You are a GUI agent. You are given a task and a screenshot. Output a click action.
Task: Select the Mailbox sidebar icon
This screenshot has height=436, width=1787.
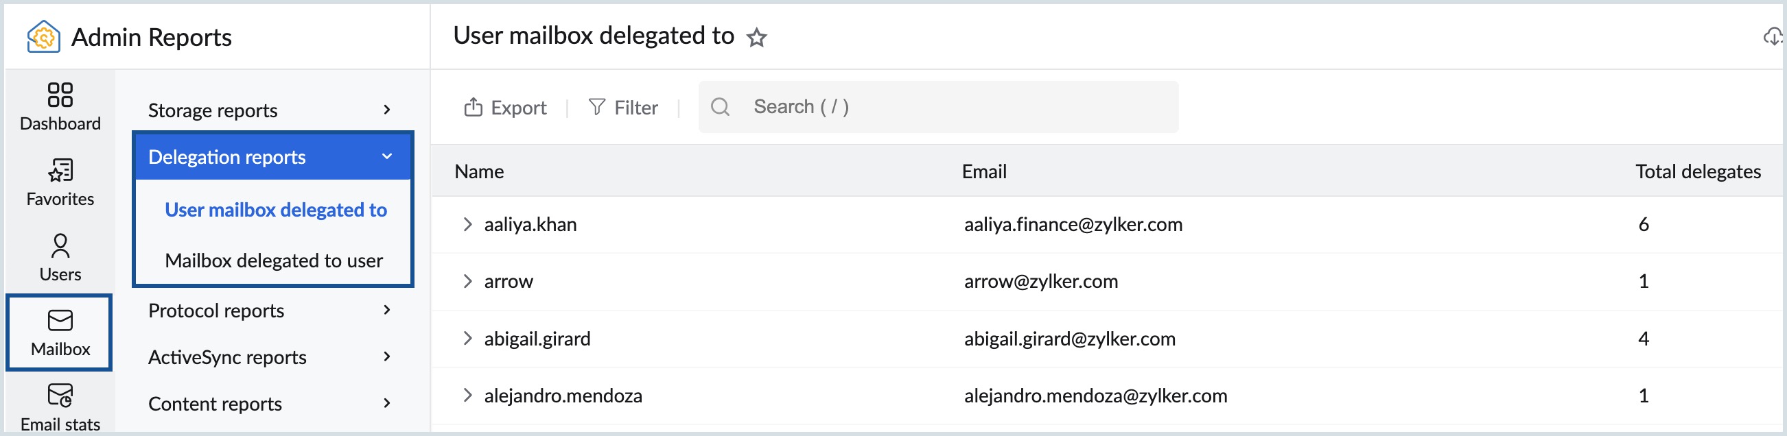(60, 332)
